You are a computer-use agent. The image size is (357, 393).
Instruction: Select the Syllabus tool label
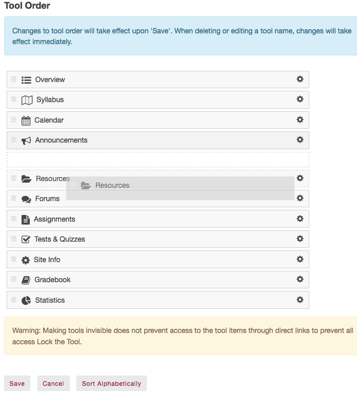50,100
